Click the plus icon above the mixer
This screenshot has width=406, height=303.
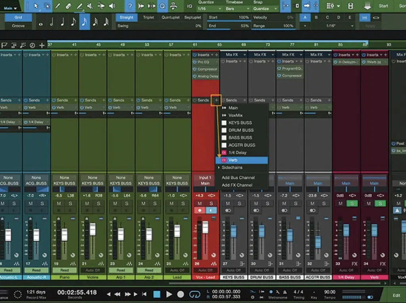[42, 45]
